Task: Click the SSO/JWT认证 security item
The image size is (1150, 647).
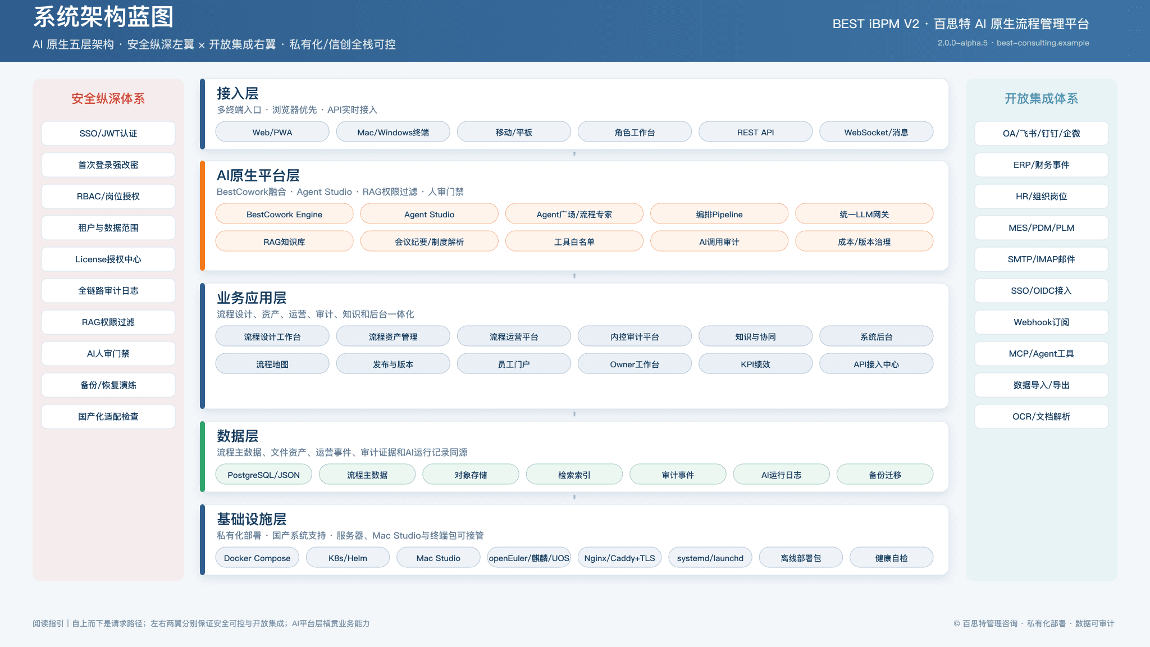Action: [x=108, y=133]
